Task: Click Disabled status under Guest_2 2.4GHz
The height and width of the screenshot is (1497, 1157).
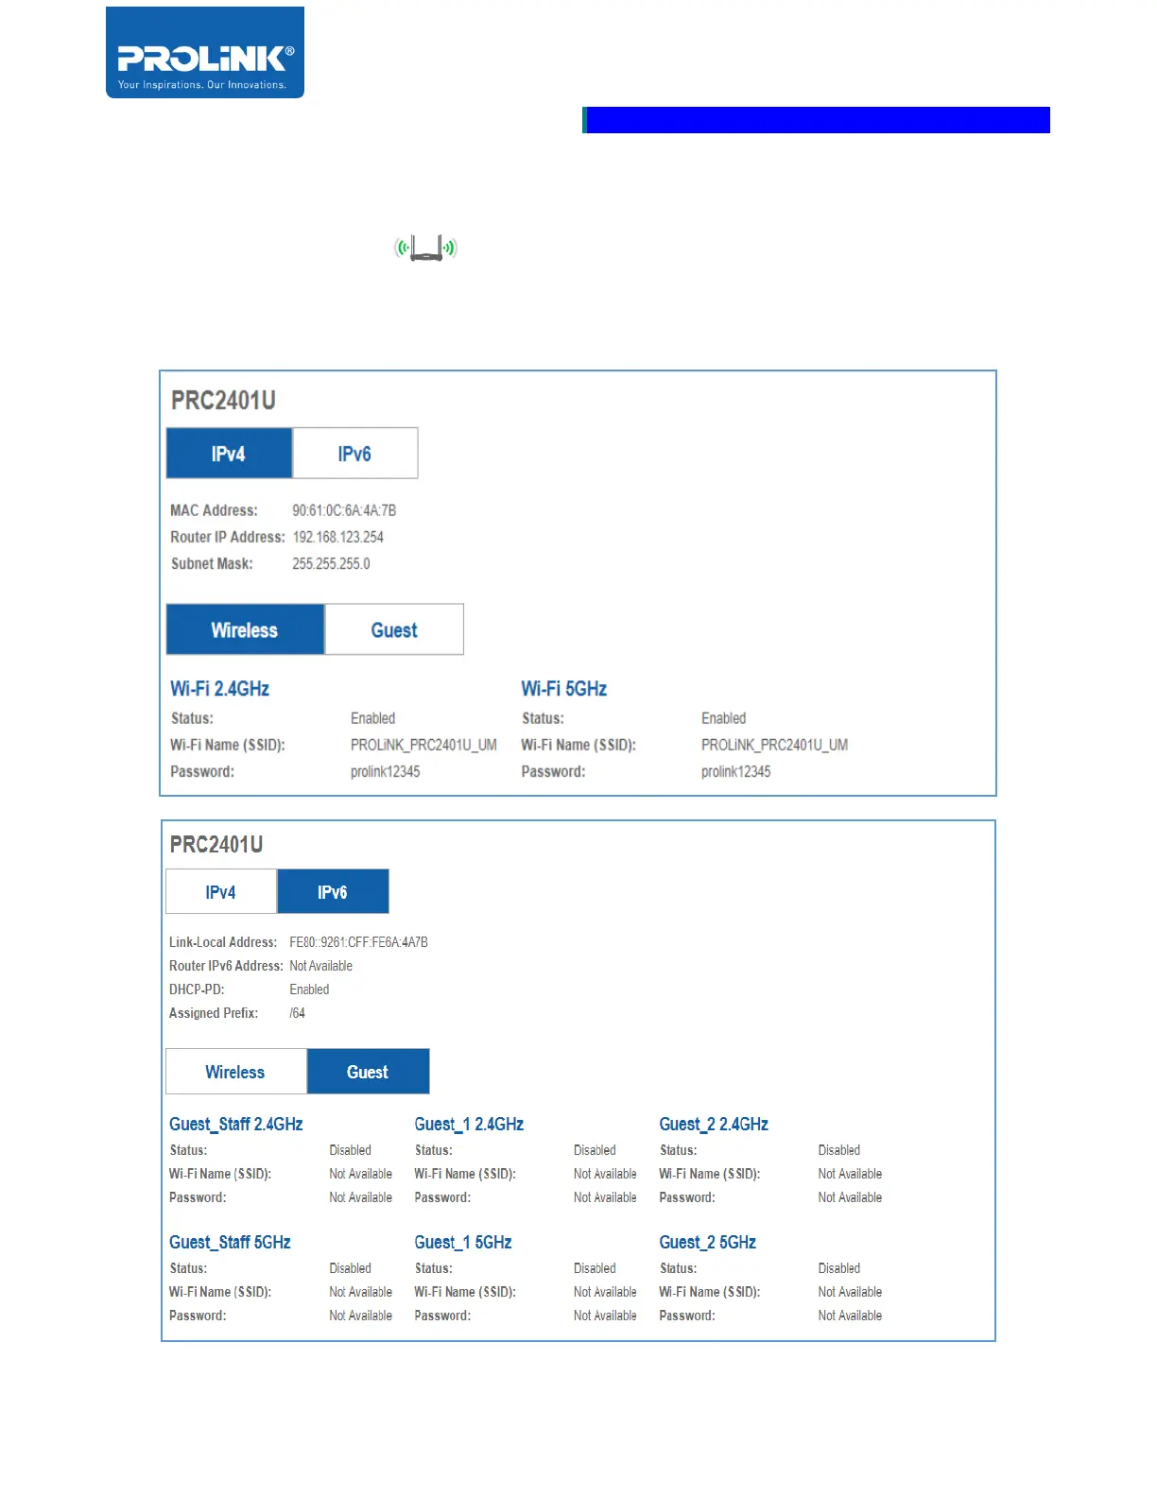Action: pyautogui.click(x=839, y=1150)
